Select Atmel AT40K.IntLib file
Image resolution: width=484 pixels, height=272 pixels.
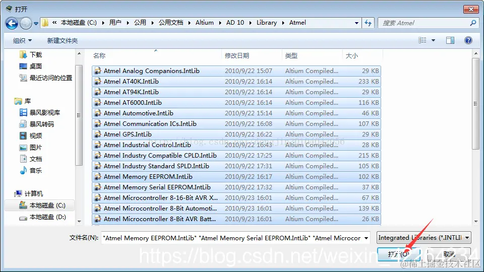(236, 82)
